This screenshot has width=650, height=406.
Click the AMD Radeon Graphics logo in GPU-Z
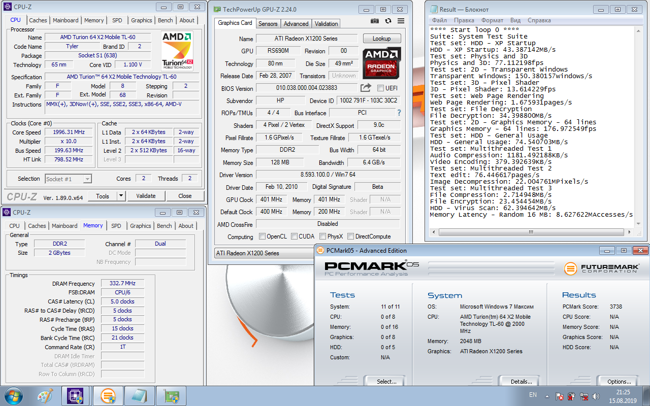coord(382,62)
